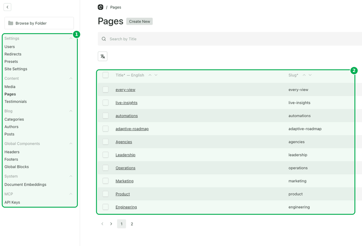
Task: Go to pagination page 2
Action: pos(132,224)
